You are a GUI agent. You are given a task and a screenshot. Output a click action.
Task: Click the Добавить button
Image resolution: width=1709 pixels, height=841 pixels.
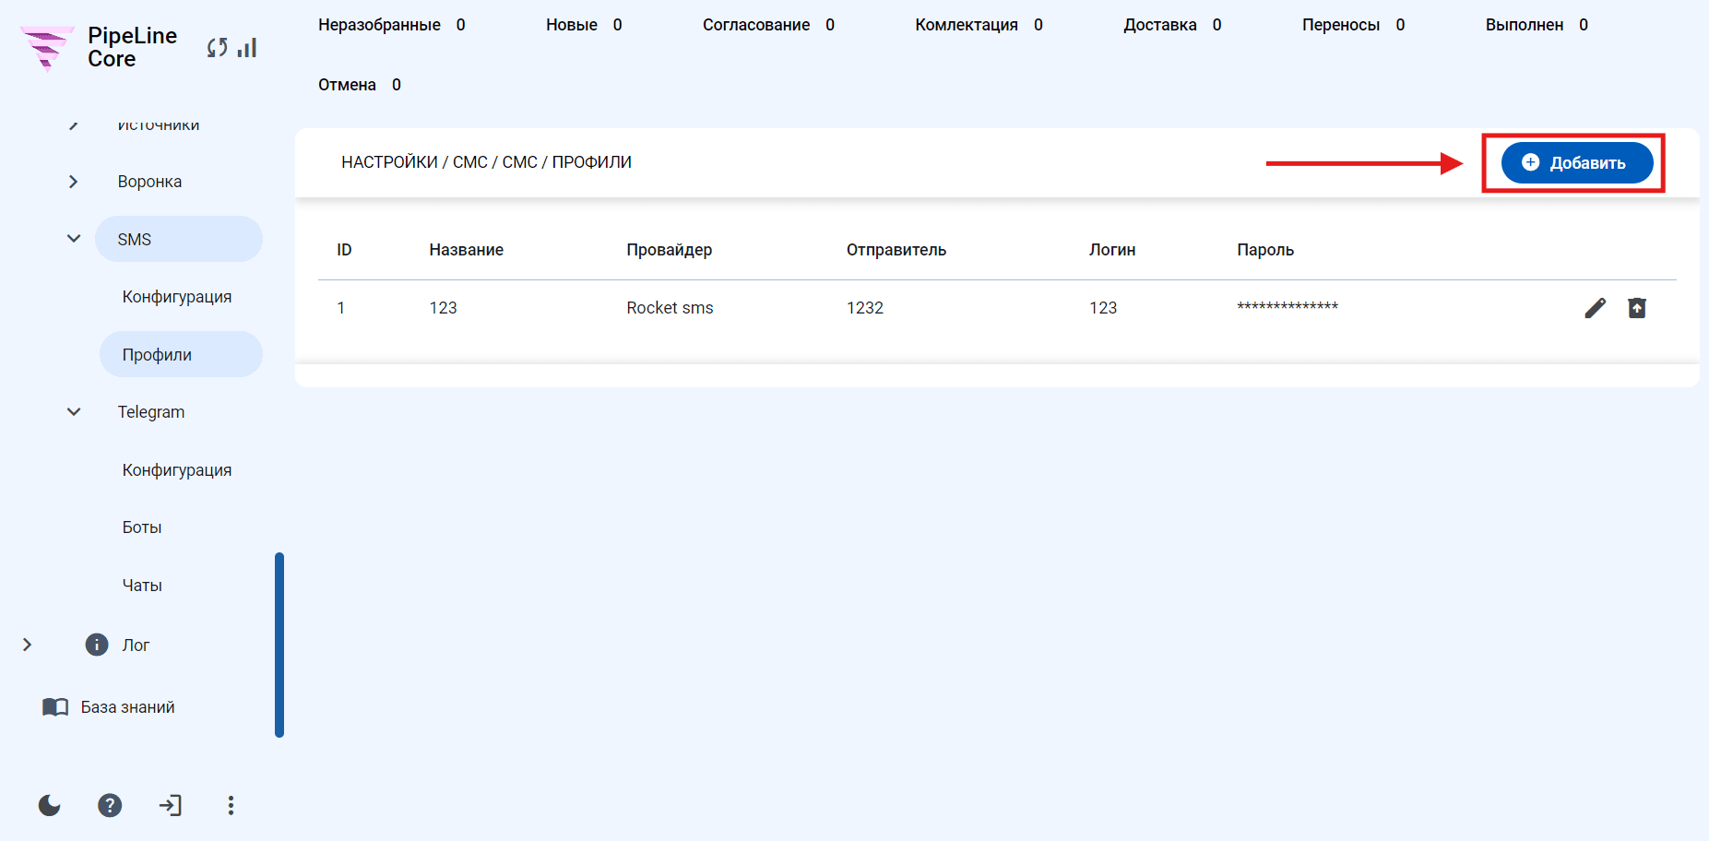click(x=1577, y=162)
